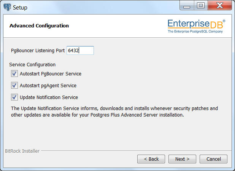Image resolution: width=235 pixels, height=171 pixels.
Task: Go back with the Back button
Action: point(151,159)
